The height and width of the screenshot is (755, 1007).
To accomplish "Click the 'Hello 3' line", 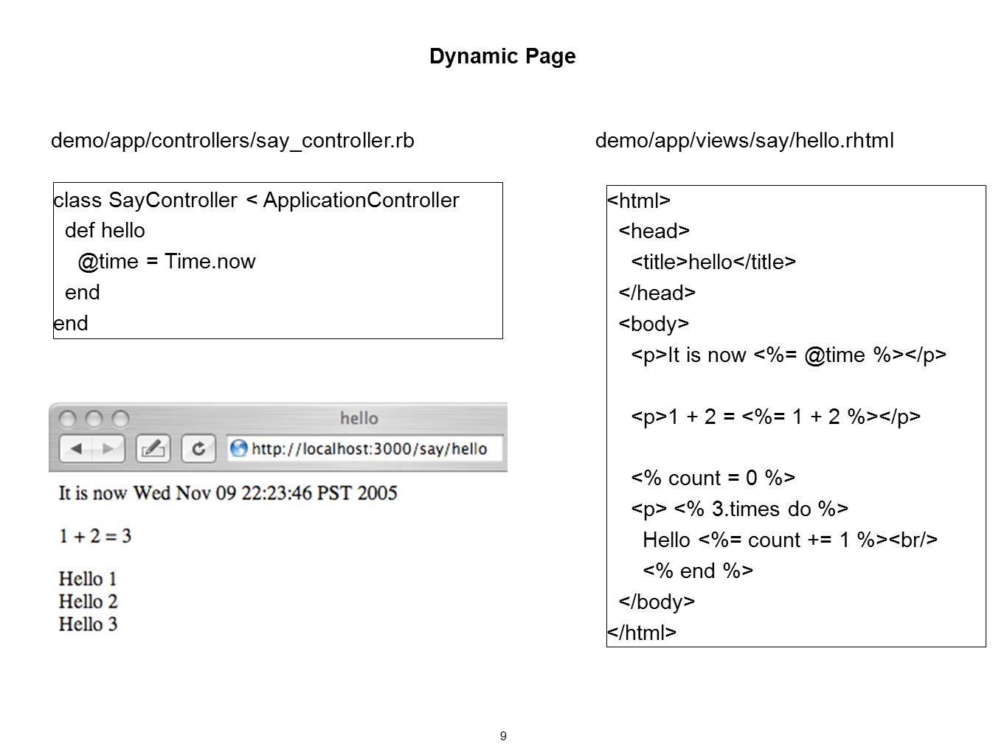I will coord(88,624).
